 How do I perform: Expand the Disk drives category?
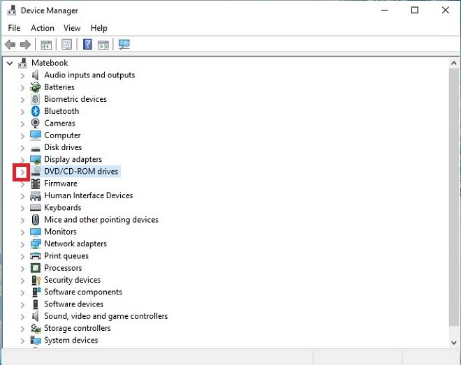[22, 148]
